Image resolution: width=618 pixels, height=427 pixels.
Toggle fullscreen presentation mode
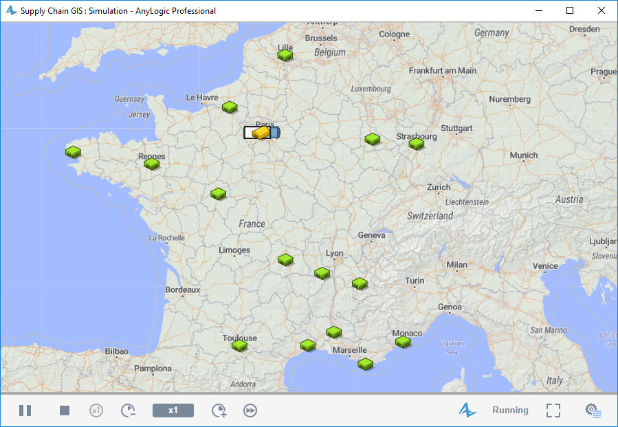tap(553, 410)
